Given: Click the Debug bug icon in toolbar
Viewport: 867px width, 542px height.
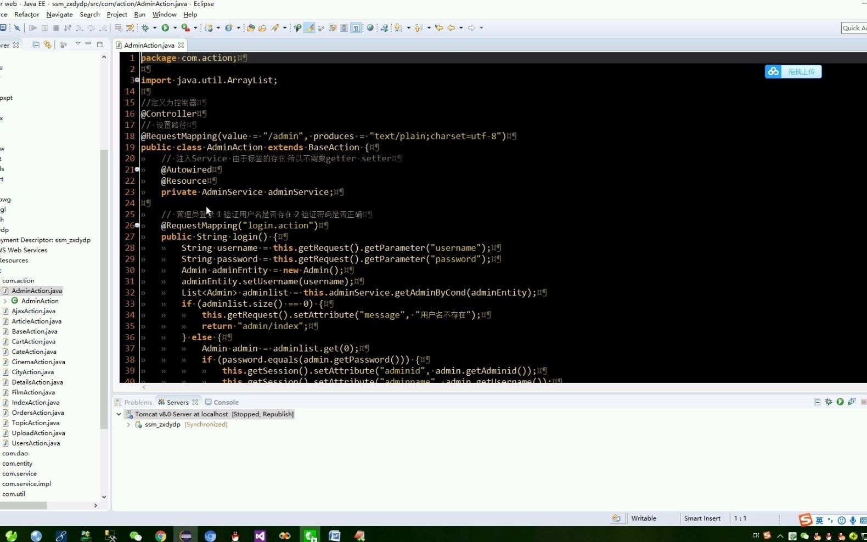Looking at the screenshot, I should tap(145, 27).
